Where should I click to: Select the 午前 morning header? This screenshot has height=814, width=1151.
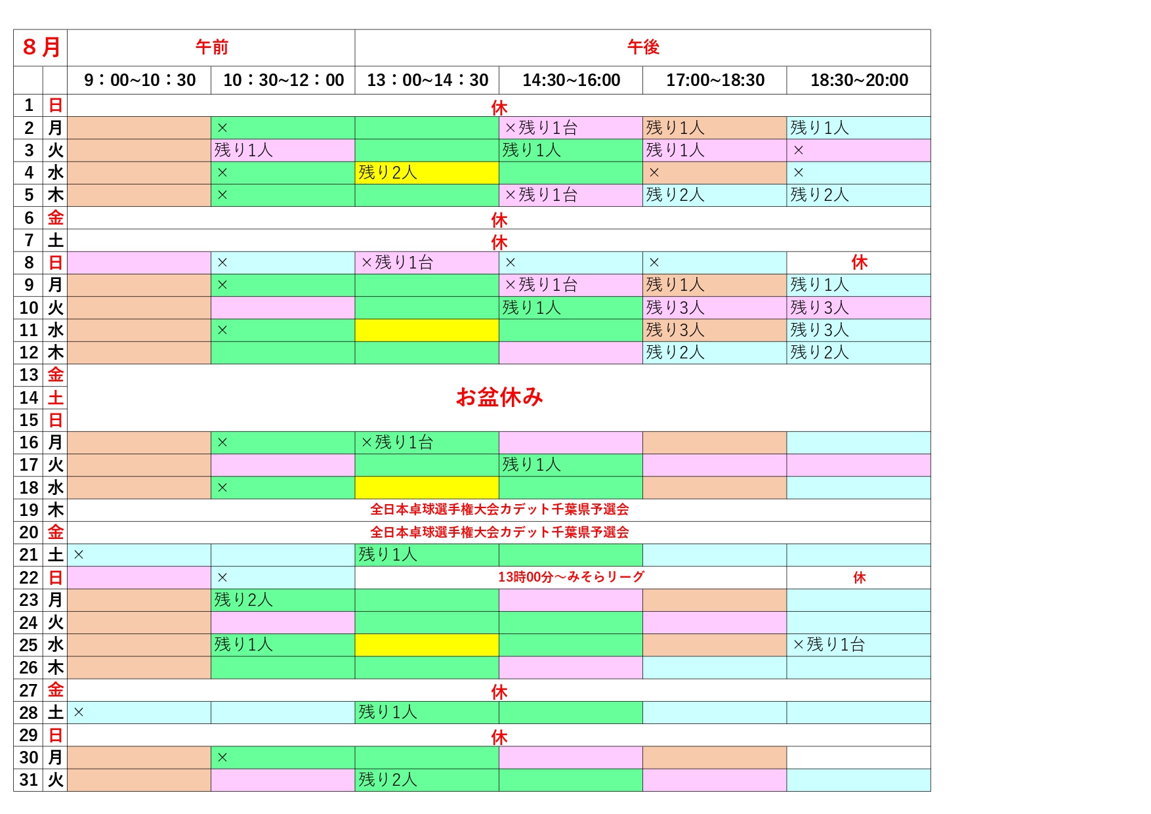(211, 47)
